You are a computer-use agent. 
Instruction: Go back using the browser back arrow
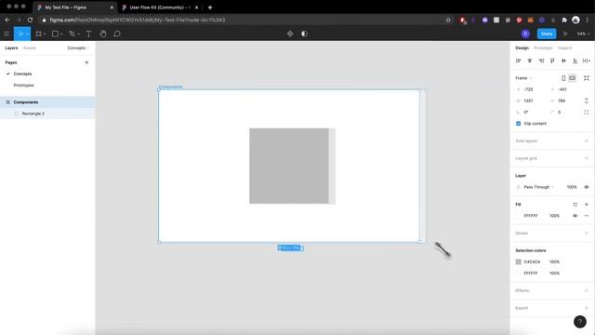7,20
